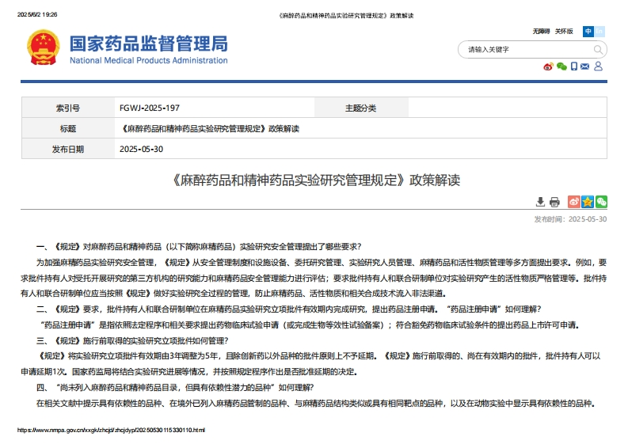This screenshot has width=628, height=444.
Task: Print the article using printer icon
Action: (554, 202)
